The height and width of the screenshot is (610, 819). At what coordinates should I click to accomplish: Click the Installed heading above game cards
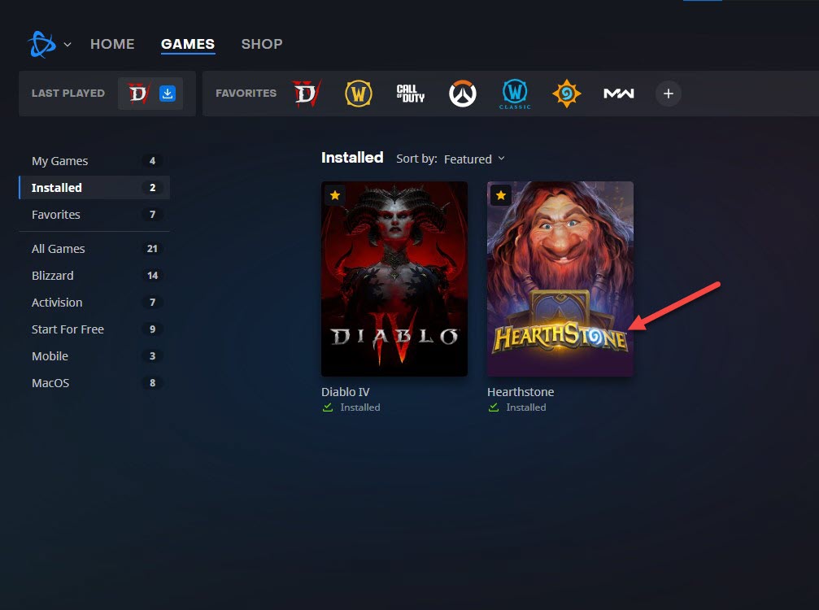[x=352, y=158]
